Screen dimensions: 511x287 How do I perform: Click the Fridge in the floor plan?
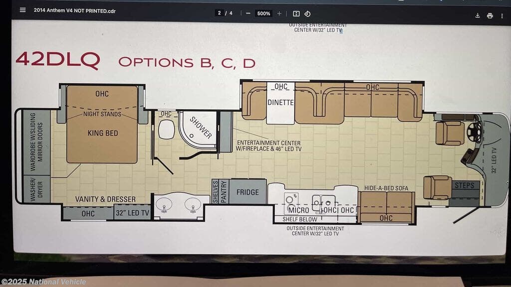coord(247,192)
